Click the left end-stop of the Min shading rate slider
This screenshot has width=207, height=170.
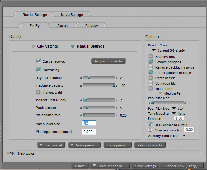coord(81,116)
